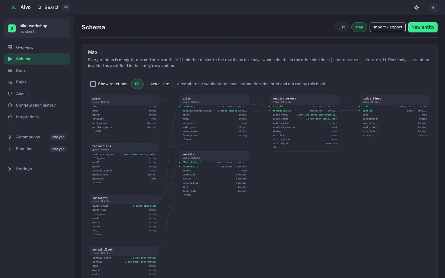Click the Functions icon
This screenshot has height=278, width=445.
[x=10, y=149]
